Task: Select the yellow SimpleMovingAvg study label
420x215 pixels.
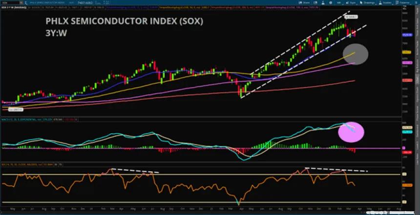Action: (184, 7)
